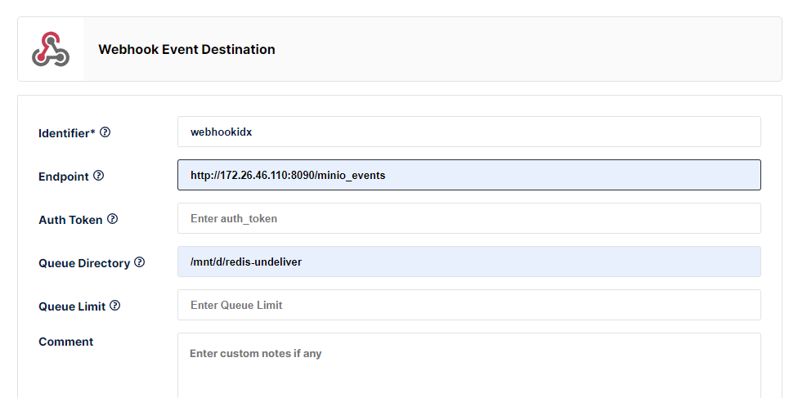Show the Endpoint help icon info
The height and width of the screenshot is (398, 789).
[99, 176]
